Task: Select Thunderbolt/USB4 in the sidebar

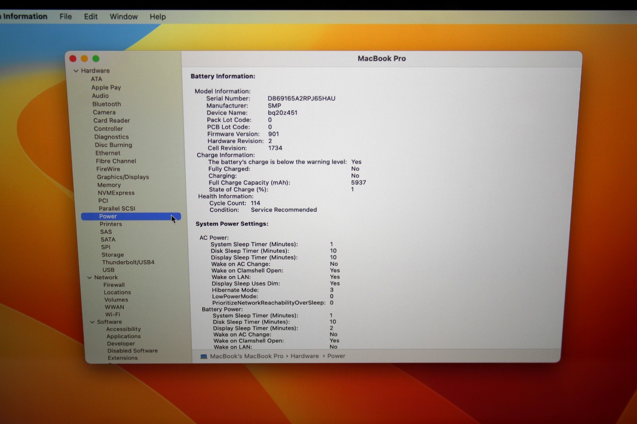Action: pos(128,262)
